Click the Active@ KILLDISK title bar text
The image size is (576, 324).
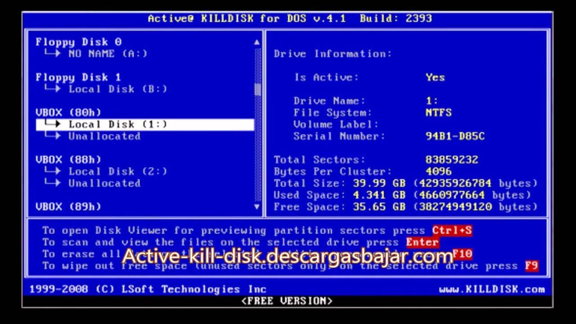290,18
